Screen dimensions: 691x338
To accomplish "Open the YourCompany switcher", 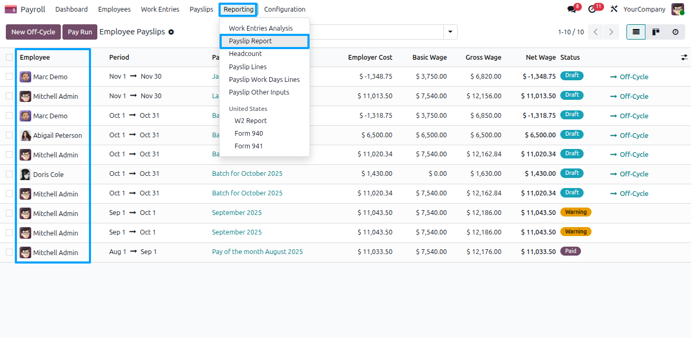I will point(644,9).
